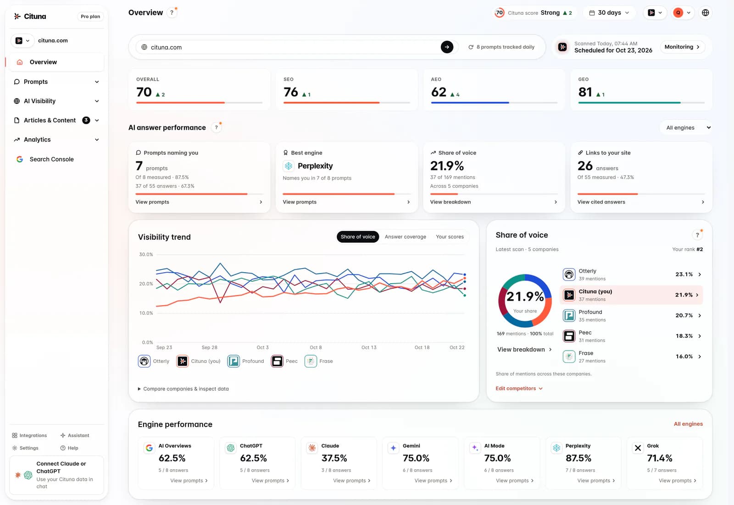This screenshot has height=505, width=734.
Task: Switch to the Your scores tab
Action: coord(450,236)
